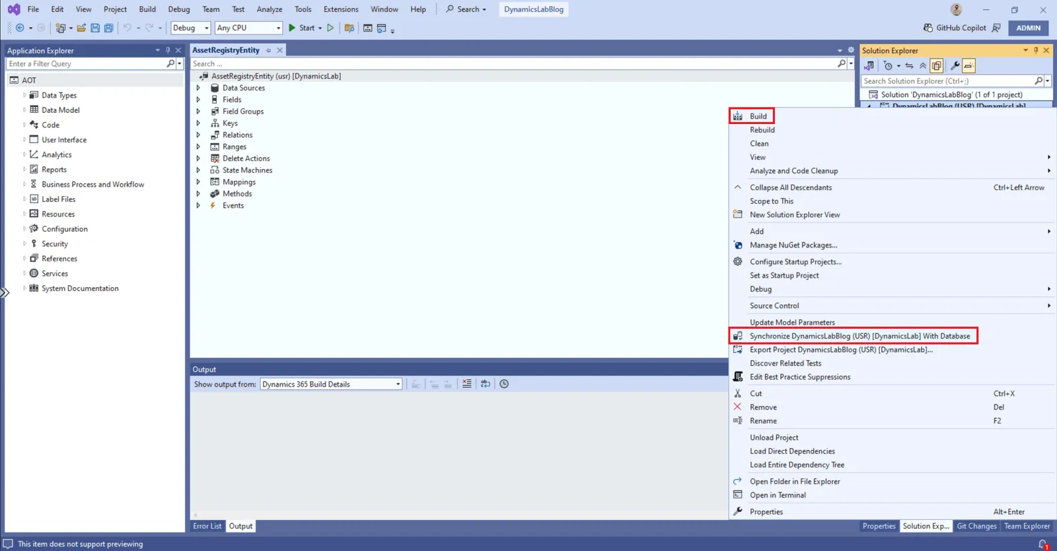The height and width of the screenshot is (551, 1057).
Task: Click the Visual Studio logo icon
Action: [x=13, y=9]
